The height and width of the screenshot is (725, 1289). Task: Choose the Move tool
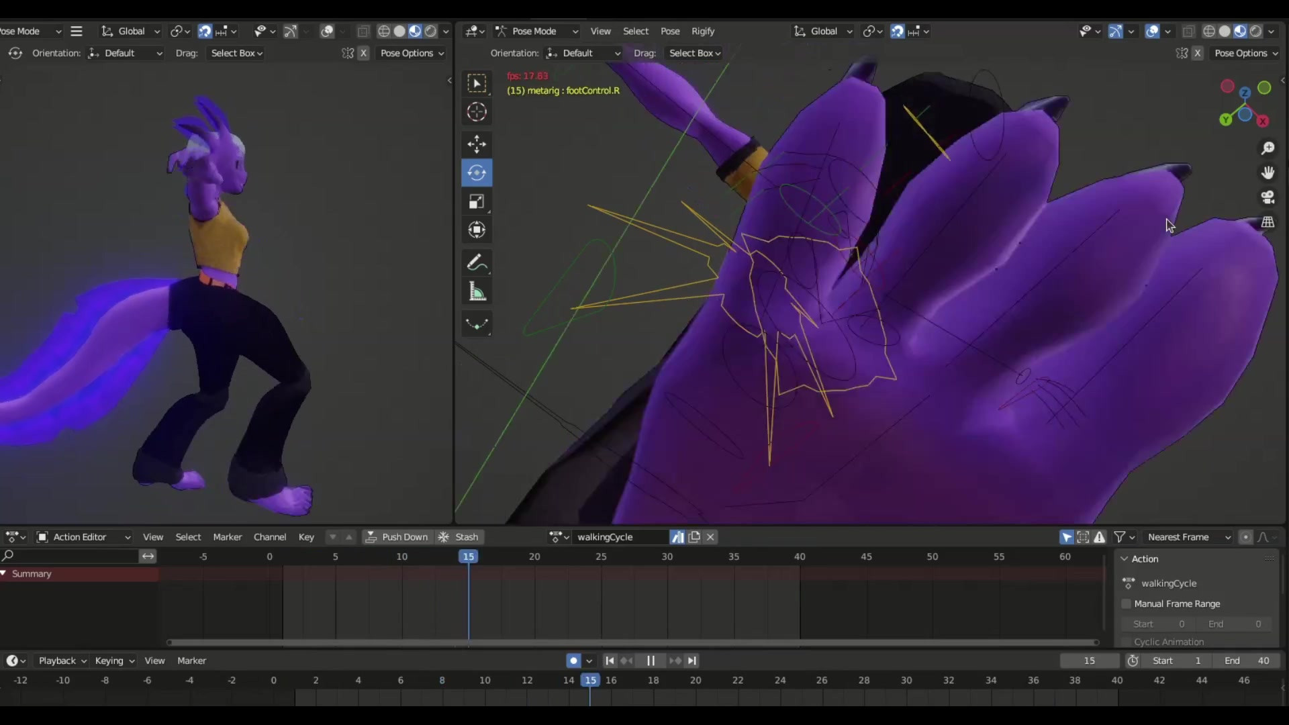pyautogui.click(x=477, y=144)
